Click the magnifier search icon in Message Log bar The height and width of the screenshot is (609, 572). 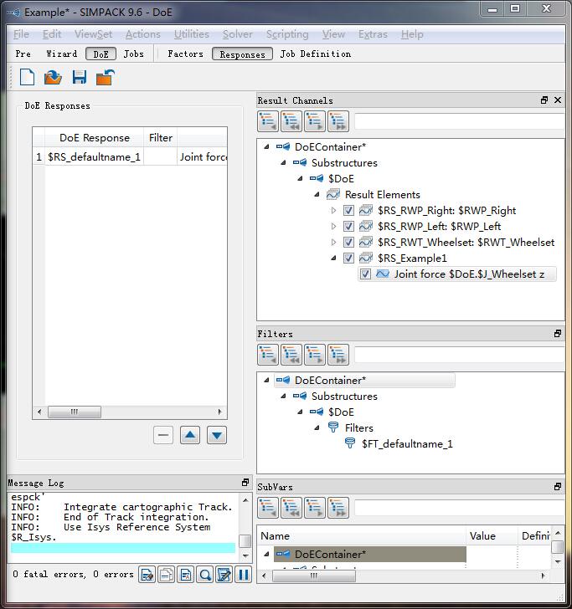click(205, 575)
